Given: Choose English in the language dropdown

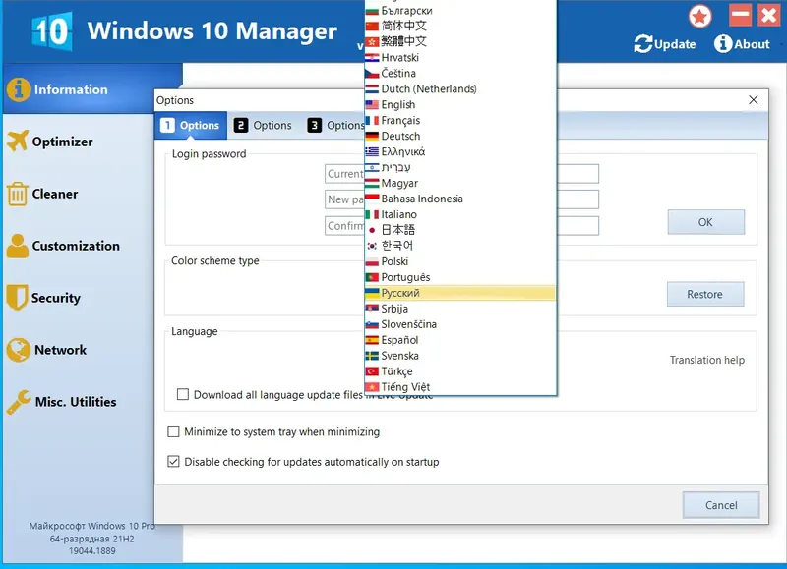Looking at the screenshot, I should 398,104.
